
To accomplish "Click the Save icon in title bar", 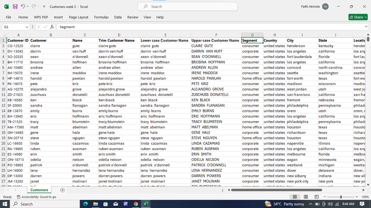I will click(15, 6).
